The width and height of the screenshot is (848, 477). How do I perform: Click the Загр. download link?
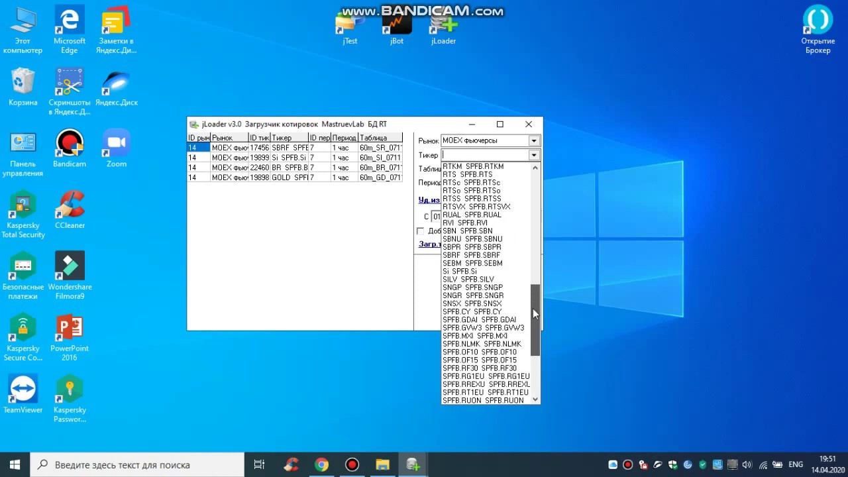[x=429, y=244]
